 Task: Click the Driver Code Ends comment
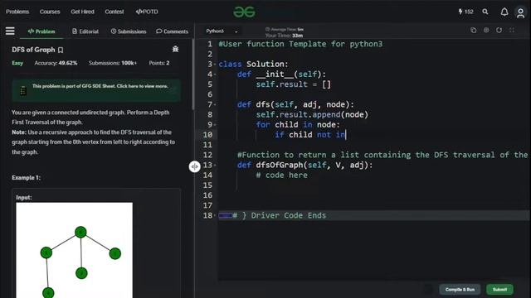[280, 215]
